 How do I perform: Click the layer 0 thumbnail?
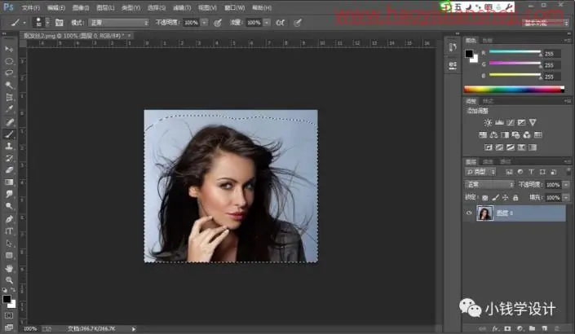pyautogui.click(x=484, y=213)
